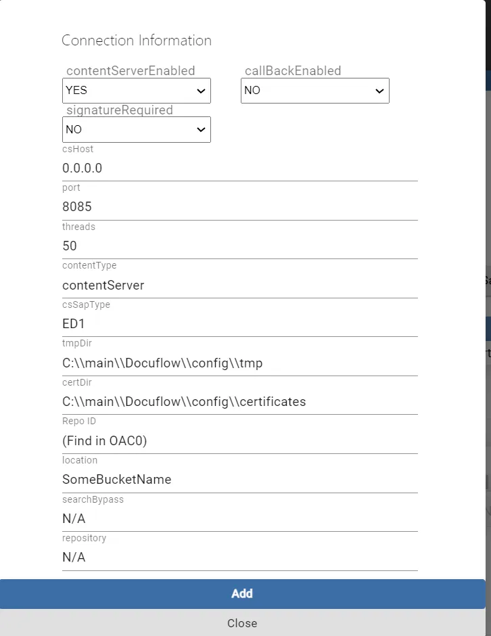The width and height of the screenshot is (491, 636).
Task: Dismiss the dialog with the Close button
Action: point(243,623)
